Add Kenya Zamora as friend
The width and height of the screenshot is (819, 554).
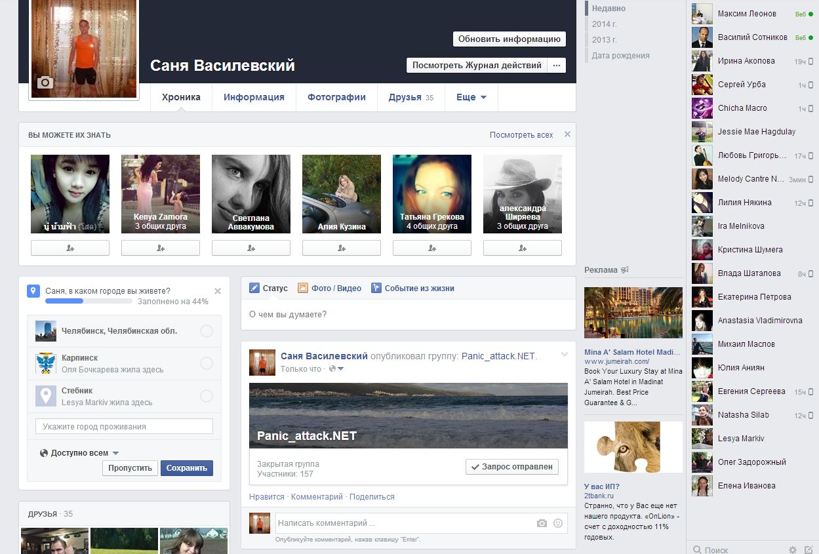click(161, 248)
